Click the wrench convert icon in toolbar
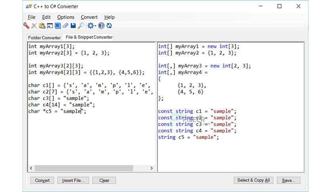Screen dimensions: 331x192 (x=27, y=26)
